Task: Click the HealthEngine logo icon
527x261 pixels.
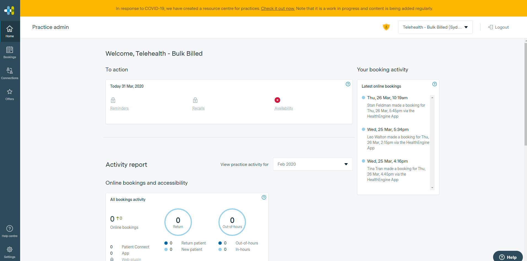Action: [x=9, y=10]
